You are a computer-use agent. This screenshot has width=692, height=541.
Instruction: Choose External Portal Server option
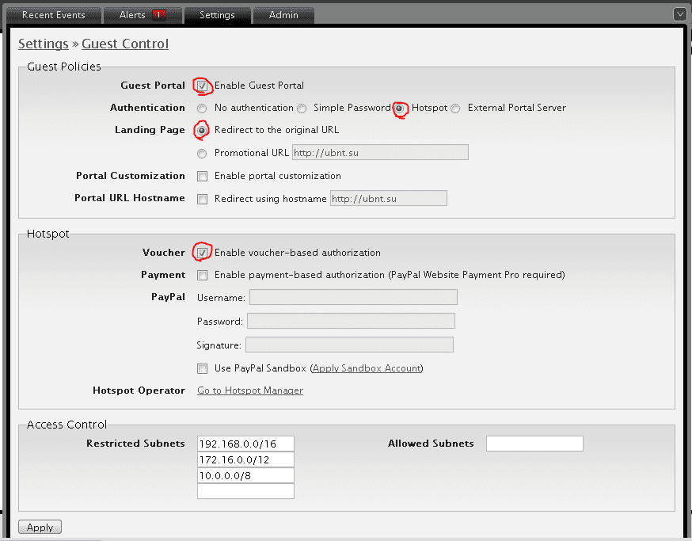[x=455, y=109]
